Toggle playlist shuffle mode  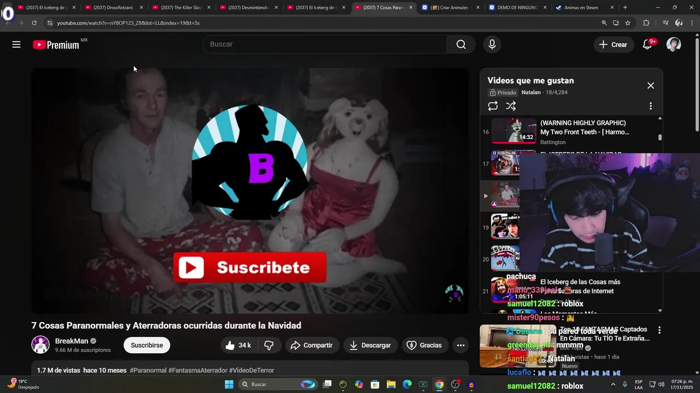click(511, 106)
